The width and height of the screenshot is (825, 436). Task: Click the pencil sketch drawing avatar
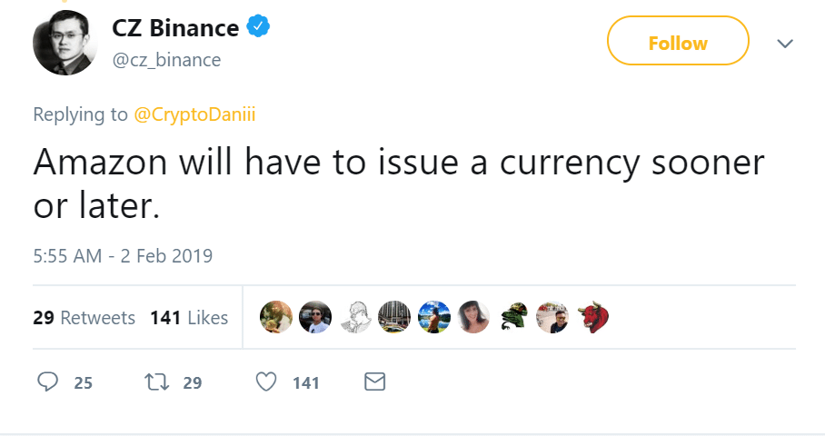(x=355, y=317)
